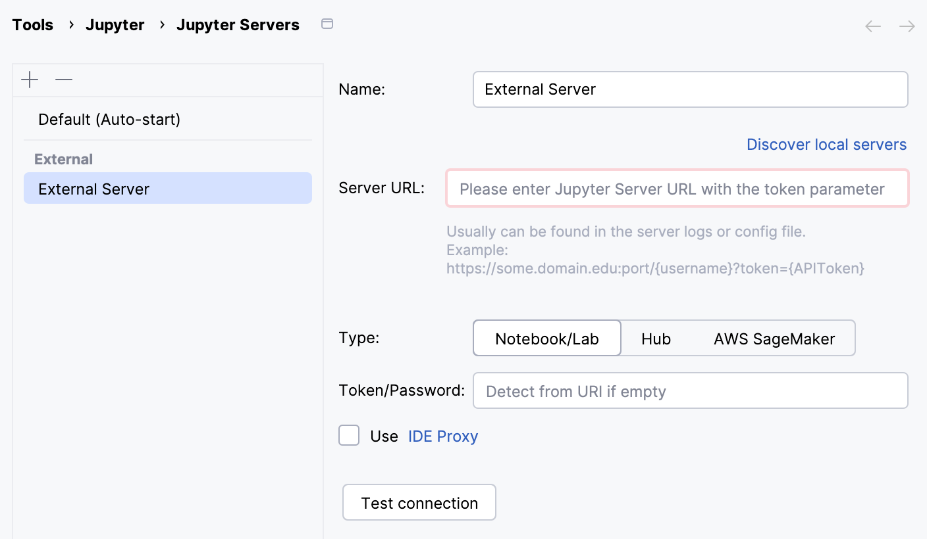Click the back navigation arrow
The width and height of the screenshot is (927, 539).
click(x=872, y=26)
